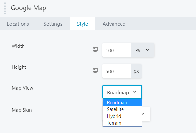Image resolution: width=196 pixels, height=133 pixels.
Task: Click the responsive device icon for Height
Action: pos(95,71)
